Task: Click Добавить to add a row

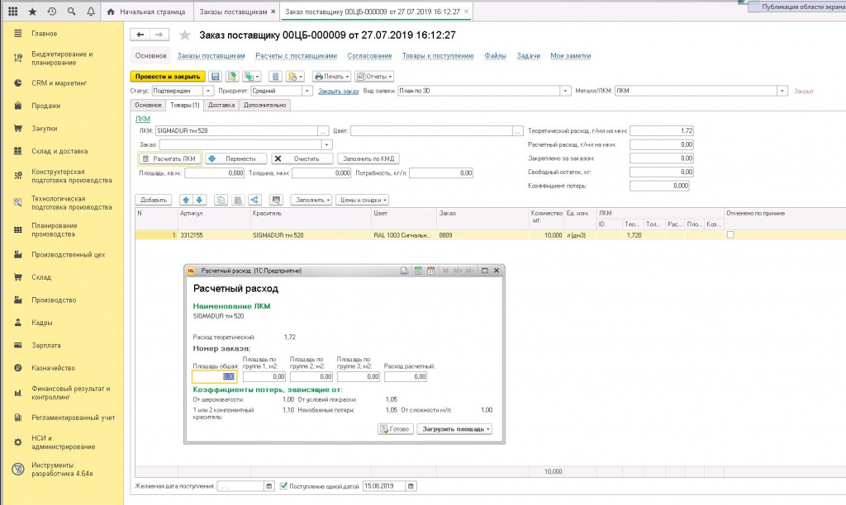Action: point(153,200)
